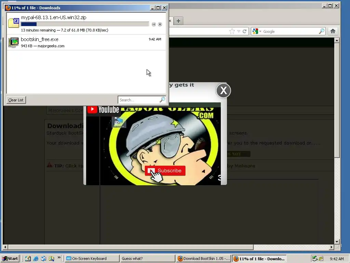Click the 943 KB — majorgeeks.com text
This screenshot has width=350, height=263.
pyautogui.click(x=43, y=46)
